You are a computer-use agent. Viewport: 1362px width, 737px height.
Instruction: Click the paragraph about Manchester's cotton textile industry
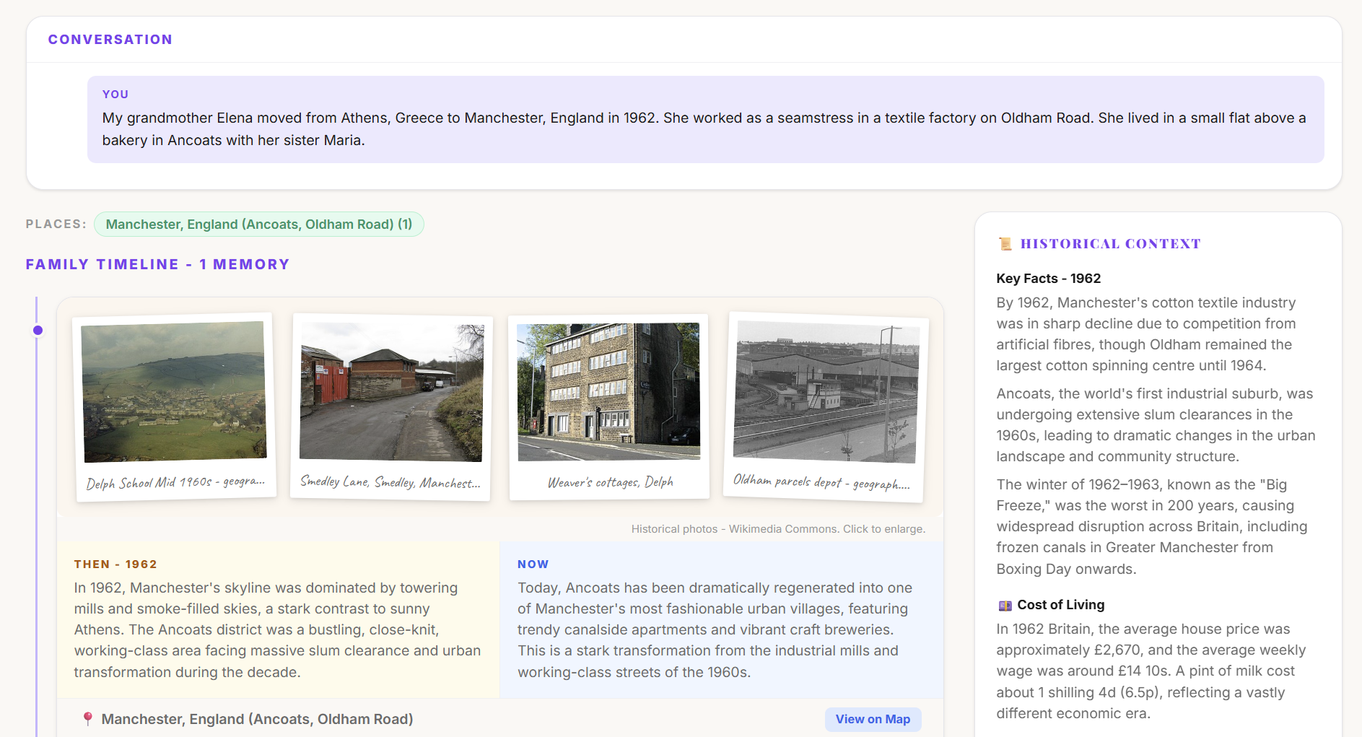[1147, 334]
